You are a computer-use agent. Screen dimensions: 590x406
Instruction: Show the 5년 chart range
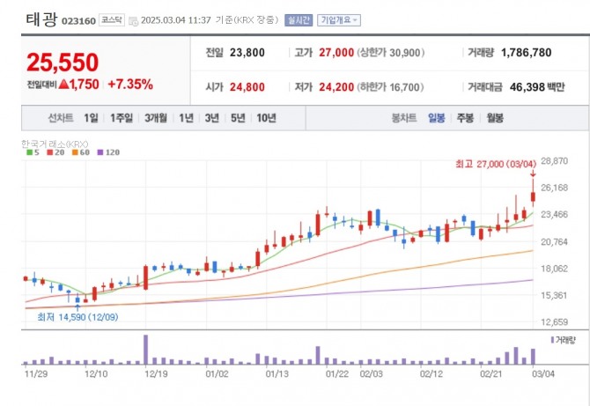coord(238,118)
